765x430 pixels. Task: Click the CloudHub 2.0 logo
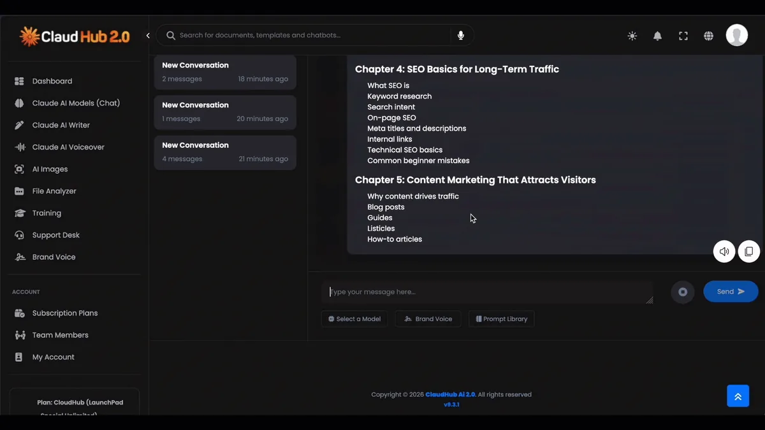(75, 36)
